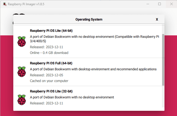177x116 pixels.
Task: Choose Raspberry Pi OS Full (64-bit) title
Action: click(x=51, y=63)
